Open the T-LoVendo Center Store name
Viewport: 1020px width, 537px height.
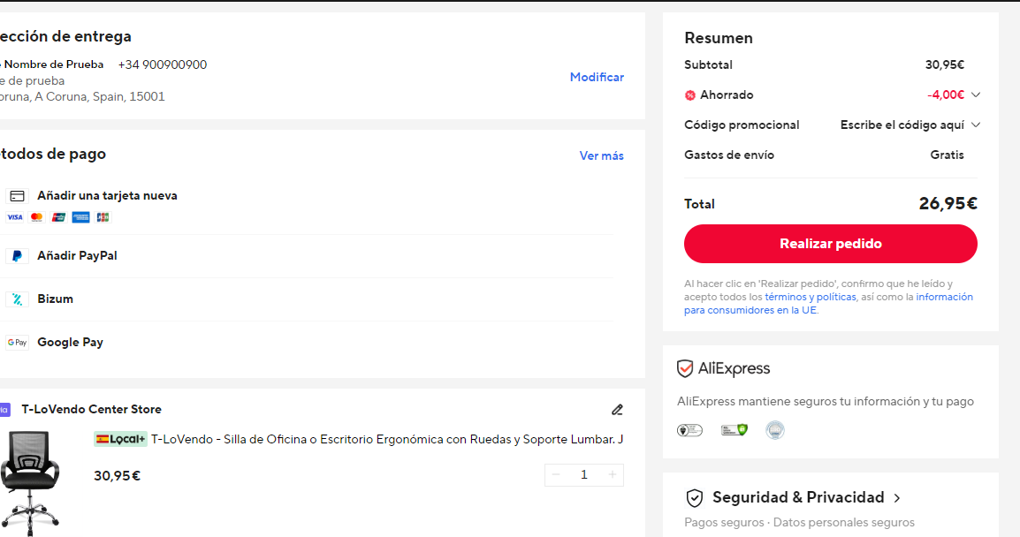91,410
